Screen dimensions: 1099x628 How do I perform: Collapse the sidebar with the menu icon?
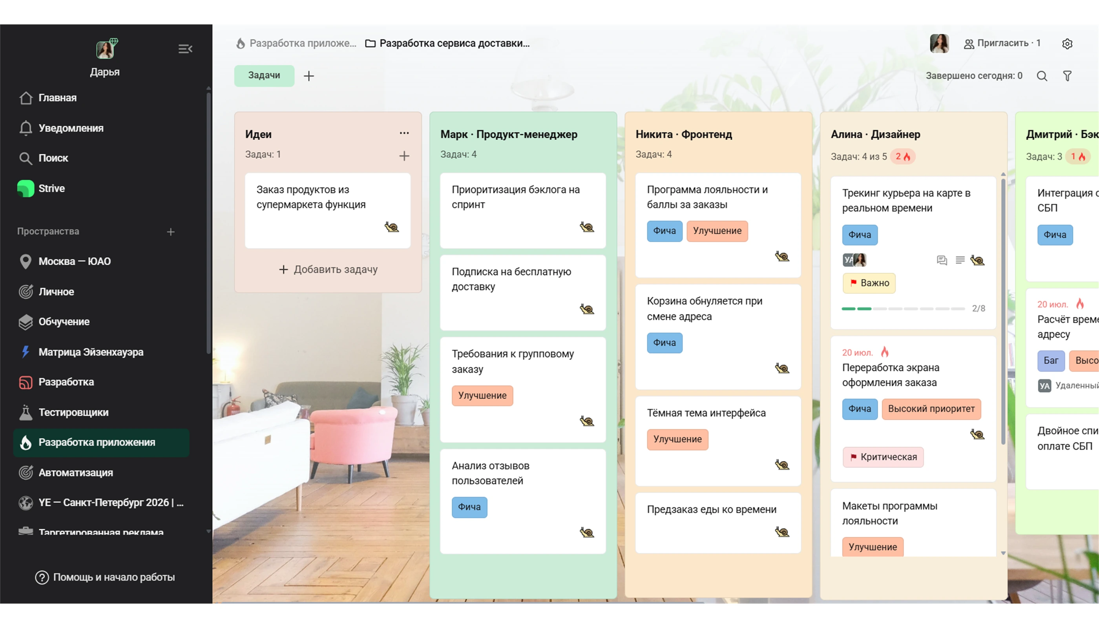pos(185,49)
